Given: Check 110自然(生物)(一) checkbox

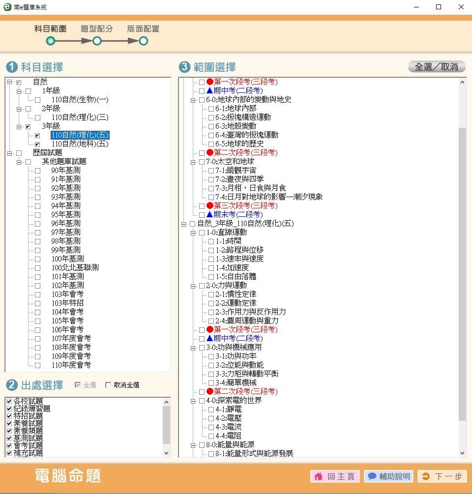Looking at the screenshot, I should coord(37,100).
